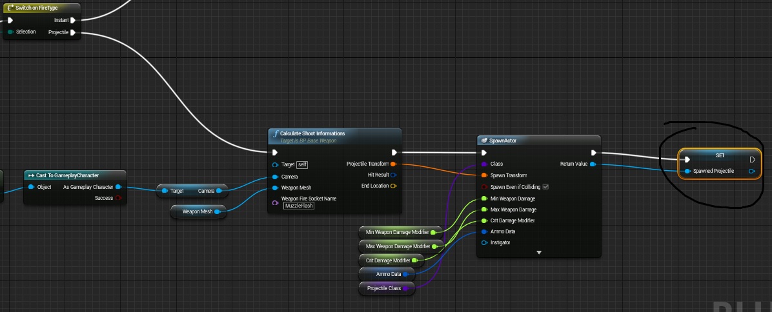Click the Max Weapon Damage input pin

(x=485, y=210)
